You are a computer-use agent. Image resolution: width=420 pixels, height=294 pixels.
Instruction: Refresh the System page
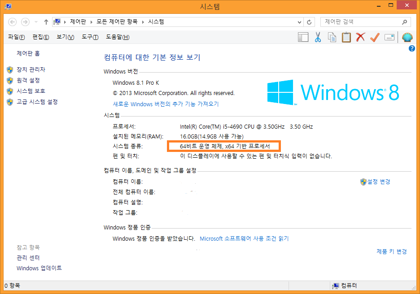[309, 22]
